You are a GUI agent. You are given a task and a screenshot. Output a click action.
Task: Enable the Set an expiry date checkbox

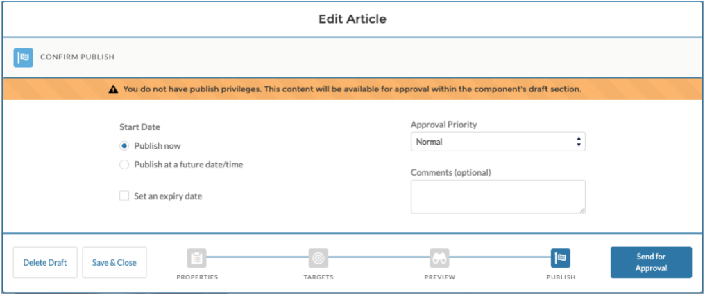pyautogui.click(x=124, y=196)
